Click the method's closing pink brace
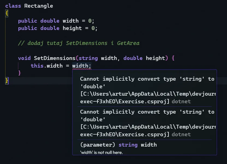Screen dimensions: 227x164 pos(19,73)
